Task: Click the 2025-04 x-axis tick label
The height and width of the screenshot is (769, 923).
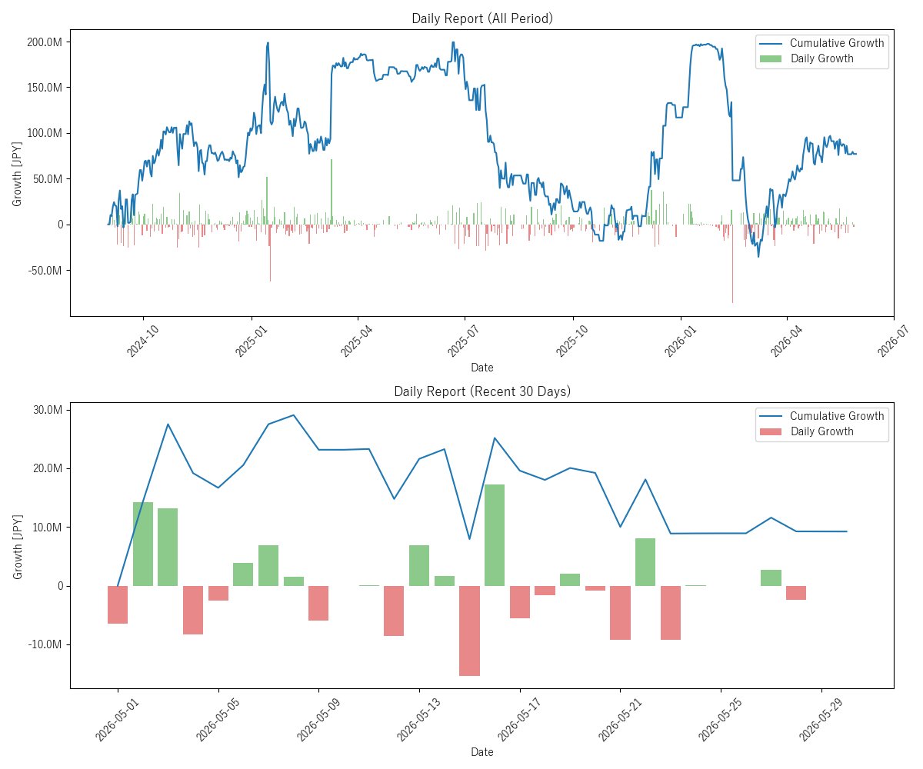Action: 358,339
